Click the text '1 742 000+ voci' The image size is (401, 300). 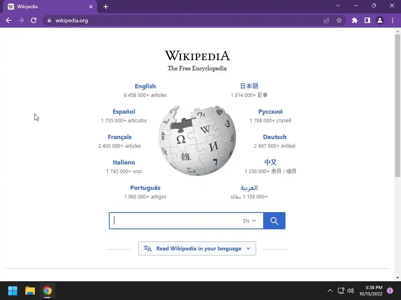click(124, 171)
